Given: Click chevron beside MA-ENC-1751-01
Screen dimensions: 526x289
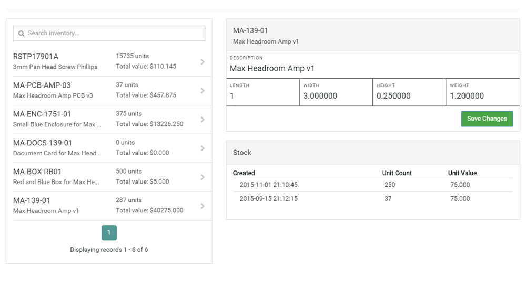Looking at the screenshot, I should click(203, 120).
